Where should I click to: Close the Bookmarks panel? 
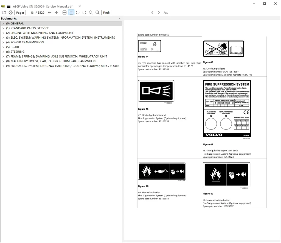click(x=120, y=18)
